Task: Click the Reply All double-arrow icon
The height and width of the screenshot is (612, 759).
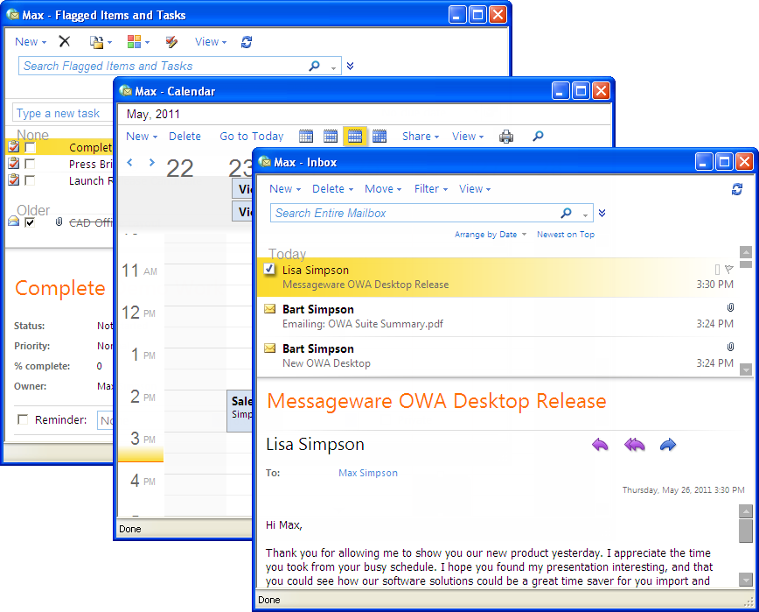Action: point(634,445)
